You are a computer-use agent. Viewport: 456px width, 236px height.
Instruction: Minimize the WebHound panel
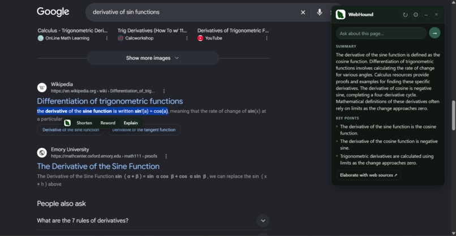pos(426,15)
